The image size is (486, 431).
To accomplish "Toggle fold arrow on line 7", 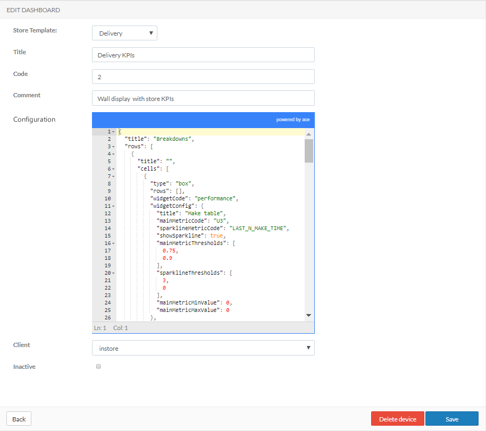I will pyautogui.click(x=113, y=176).
